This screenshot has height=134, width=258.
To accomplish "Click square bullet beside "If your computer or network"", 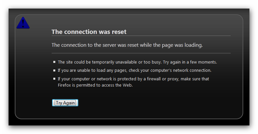I will pyautogui.click(x=54, y=79).
